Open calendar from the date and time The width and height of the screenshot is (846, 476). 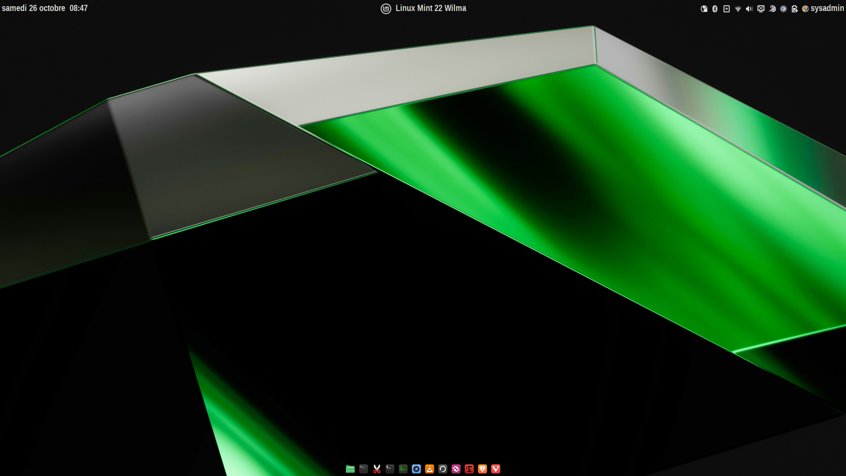click(x=45, y=8)
